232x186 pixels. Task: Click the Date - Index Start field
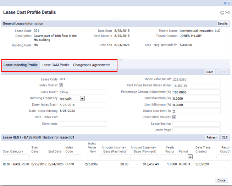(x=83, y=105)
